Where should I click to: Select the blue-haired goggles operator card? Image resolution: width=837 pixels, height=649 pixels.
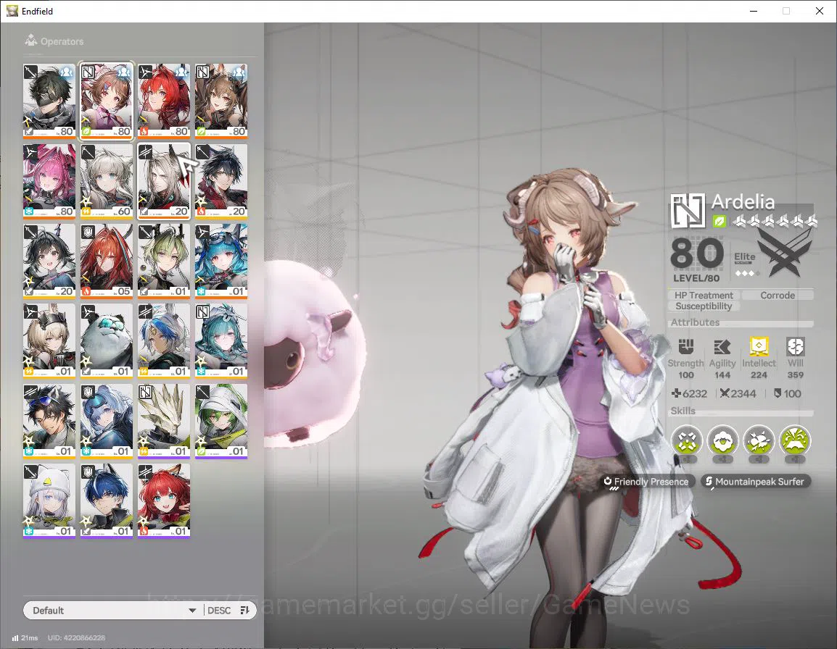click(221, 261)
